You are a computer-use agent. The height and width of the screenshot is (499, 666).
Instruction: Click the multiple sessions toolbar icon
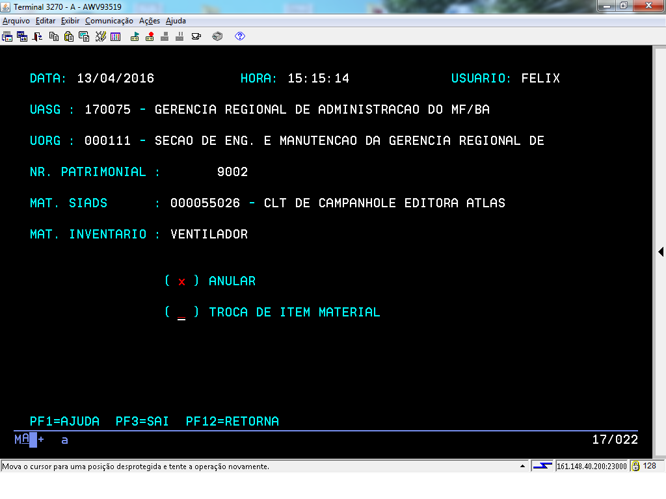(x=22, y=36)
